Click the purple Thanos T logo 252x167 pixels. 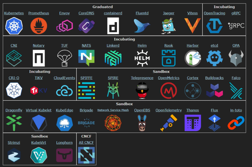point(193,123)
